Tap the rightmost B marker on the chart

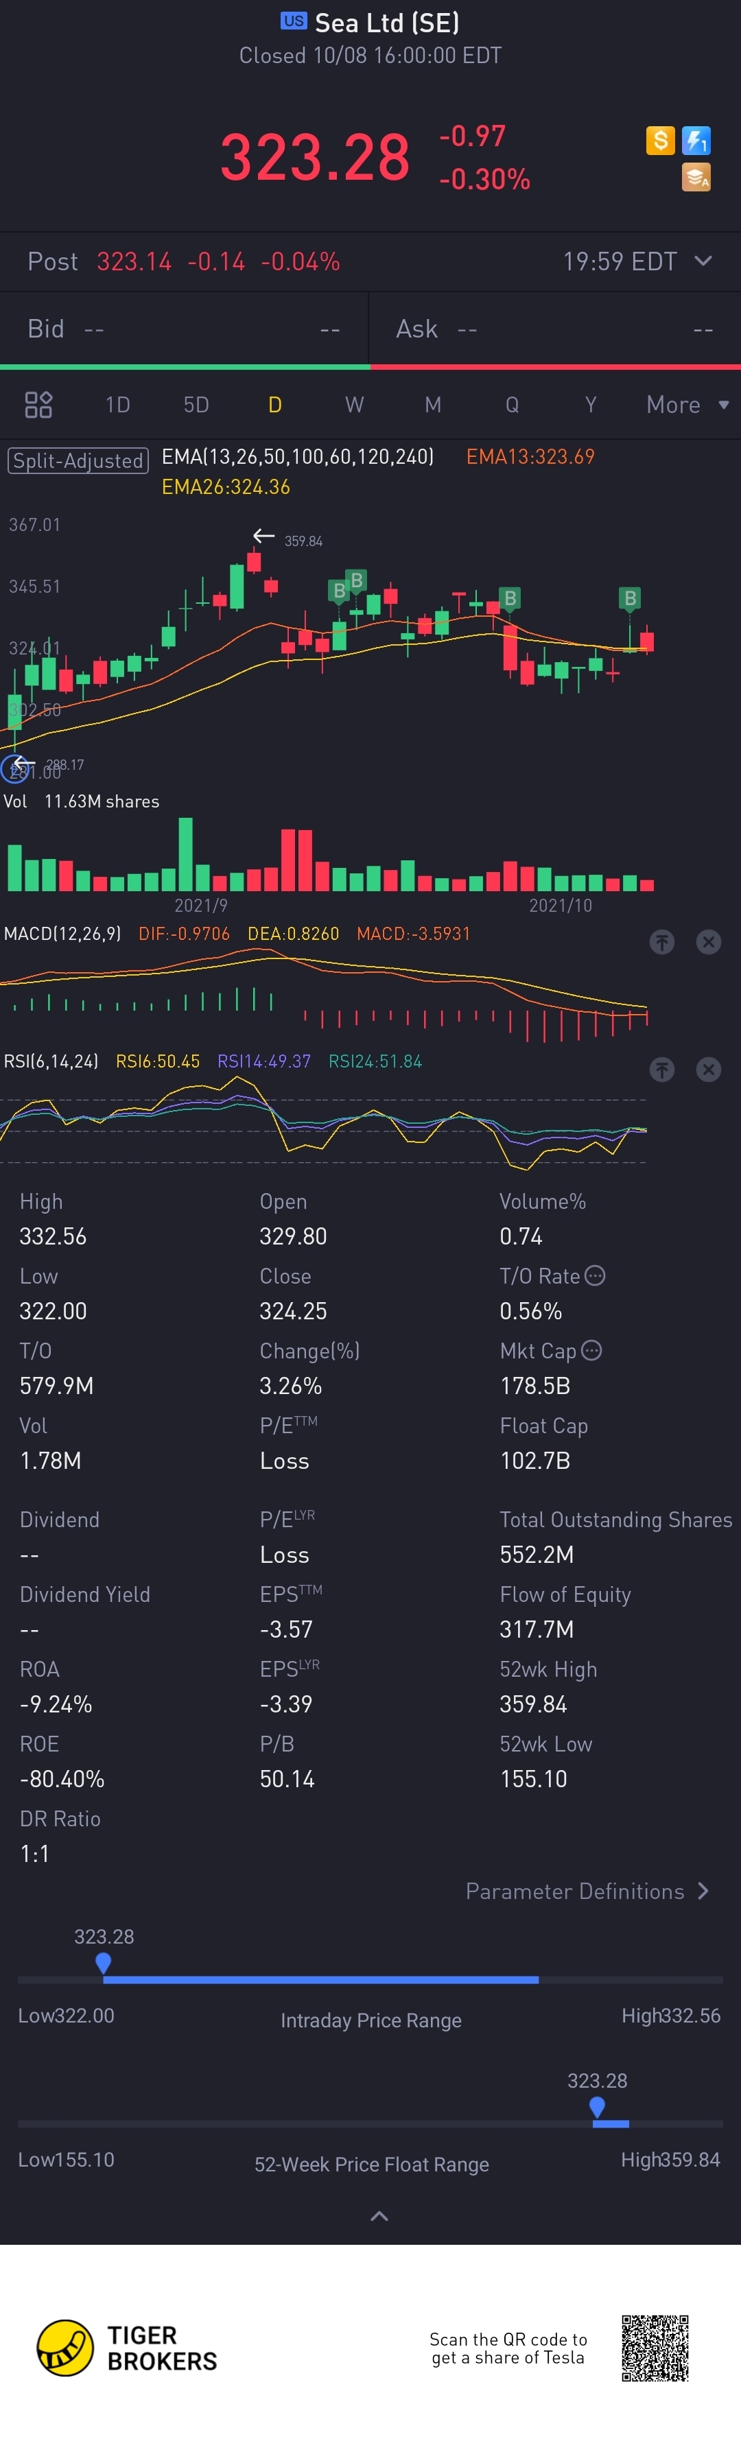630,598
